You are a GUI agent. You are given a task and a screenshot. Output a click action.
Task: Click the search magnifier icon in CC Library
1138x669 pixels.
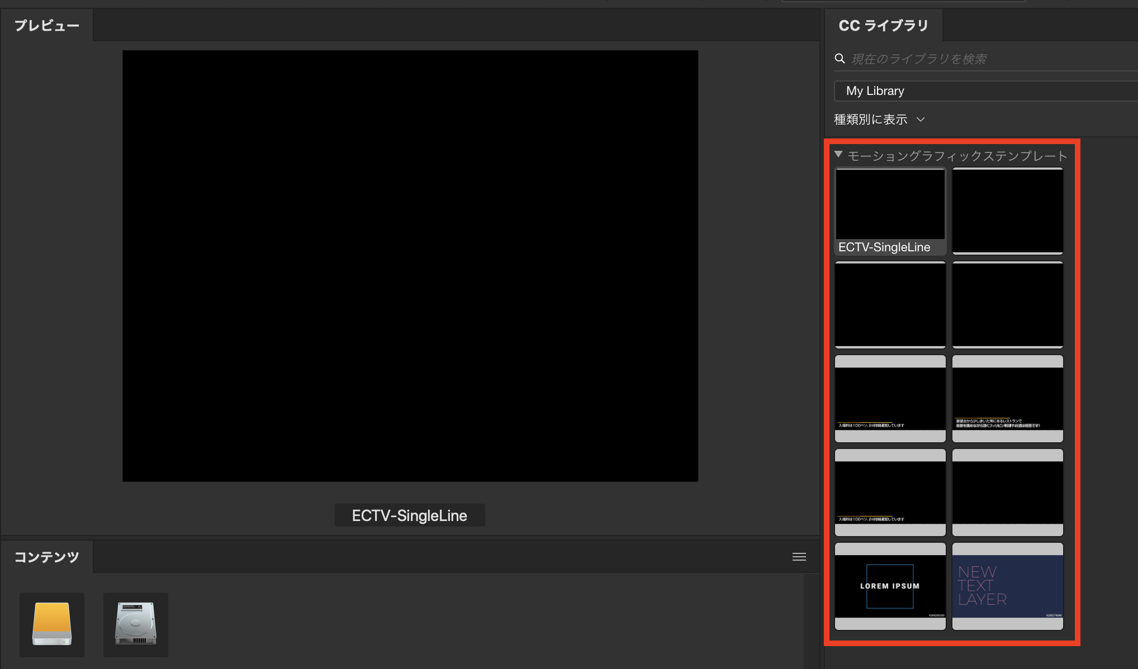coord(840,59)
